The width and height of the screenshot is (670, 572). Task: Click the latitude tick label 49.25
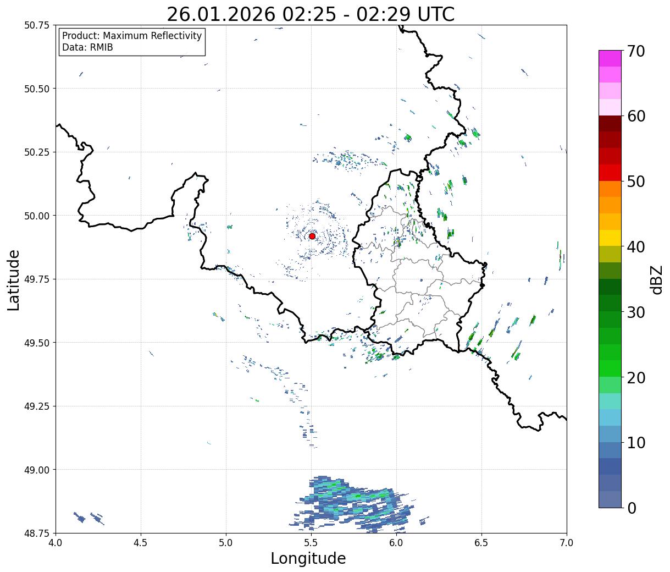coord(37,406)
